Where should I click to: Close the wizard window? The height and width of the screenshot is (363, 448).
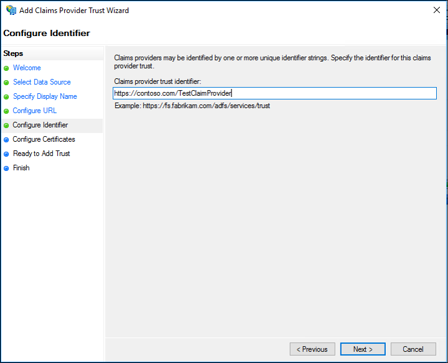pyautogui.click(x=437, y=11)
